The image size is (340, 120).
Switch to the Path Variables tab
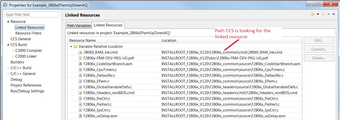[x=79, y=25]
